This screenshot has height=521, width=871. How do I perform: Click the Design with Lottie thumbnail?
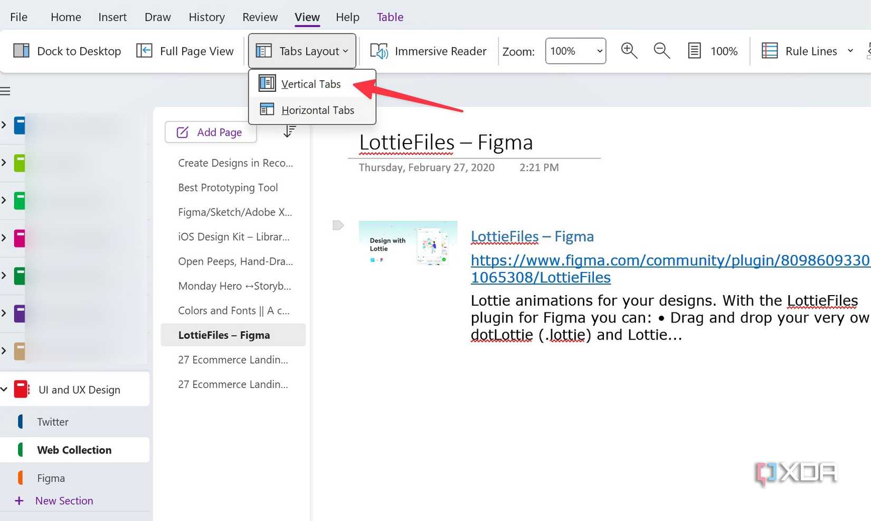[408, 243]
